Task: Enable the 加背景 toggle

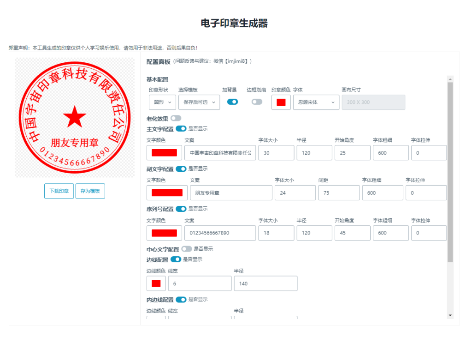Action: coord(232,102)
